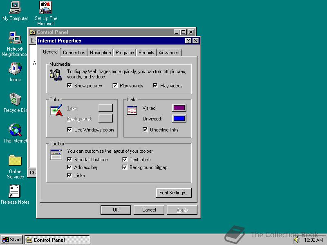Click the Apply button
327x245 pixels.
(x=182, y=210)
